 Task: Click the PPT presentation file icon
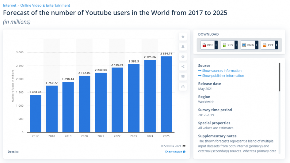click(x=265, y=45)
